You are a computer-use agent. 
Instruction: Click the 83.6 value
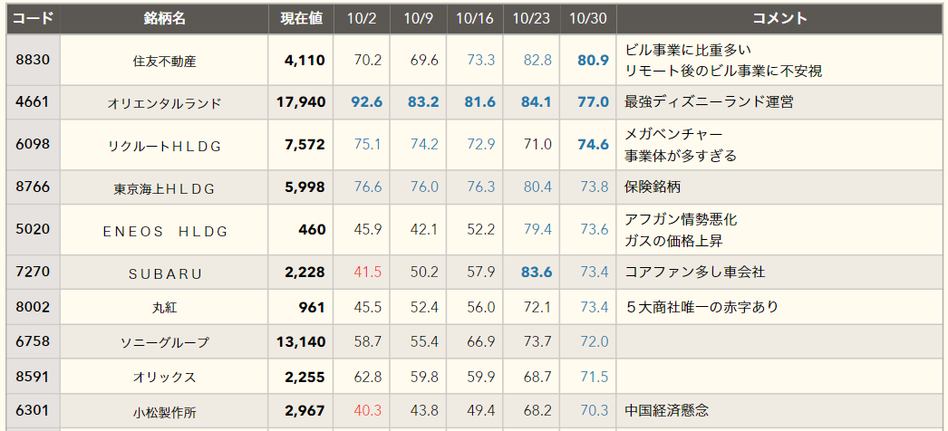(537, 273)
